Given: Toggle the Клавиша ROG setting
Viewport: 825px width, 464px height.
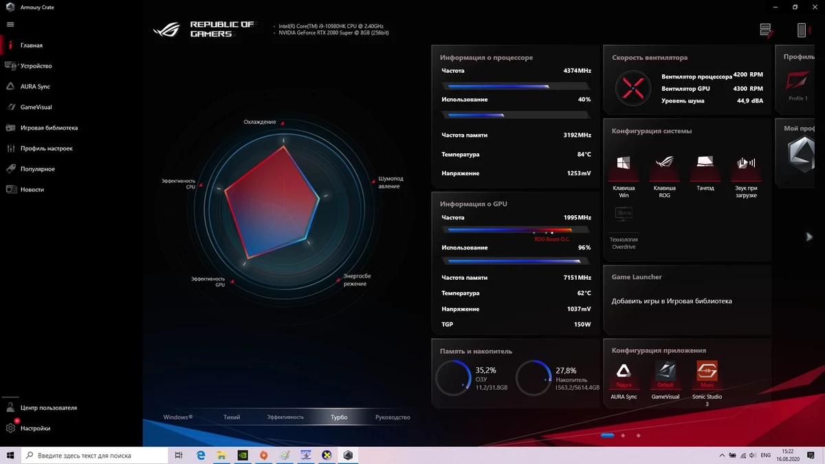Looking at the screenshot, I should pos(664,164).
